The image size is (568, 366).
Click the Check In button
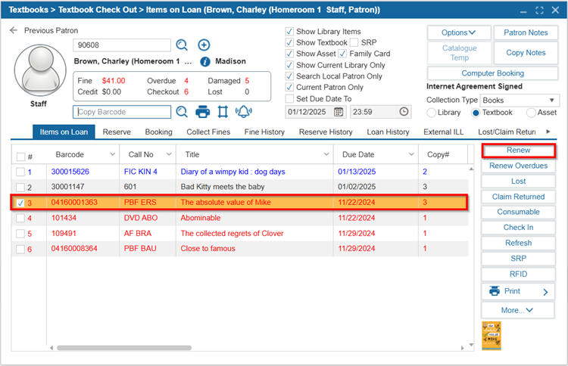pos(518,228)
